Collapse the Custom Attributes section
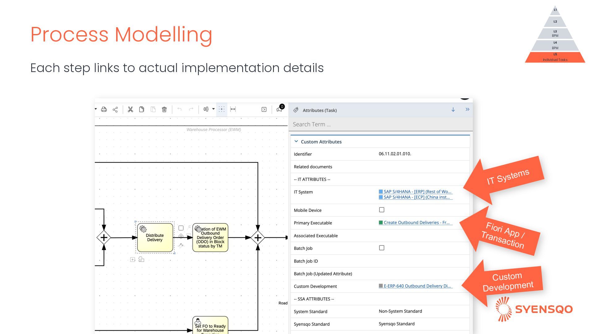593x334 pixels. (x=296, y=141)
